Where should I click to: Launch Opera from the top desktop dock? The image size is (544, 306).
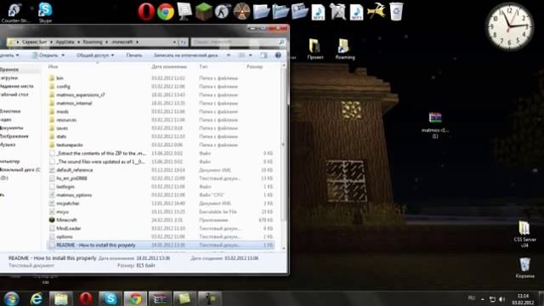coord(146,11)
